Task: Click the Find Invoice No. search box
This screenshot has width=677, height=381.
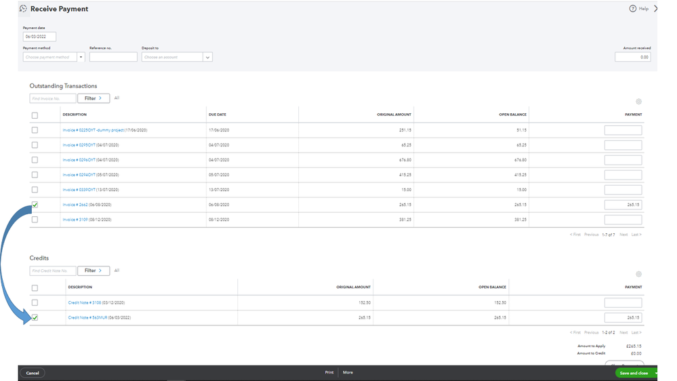Action: (53, 98)
